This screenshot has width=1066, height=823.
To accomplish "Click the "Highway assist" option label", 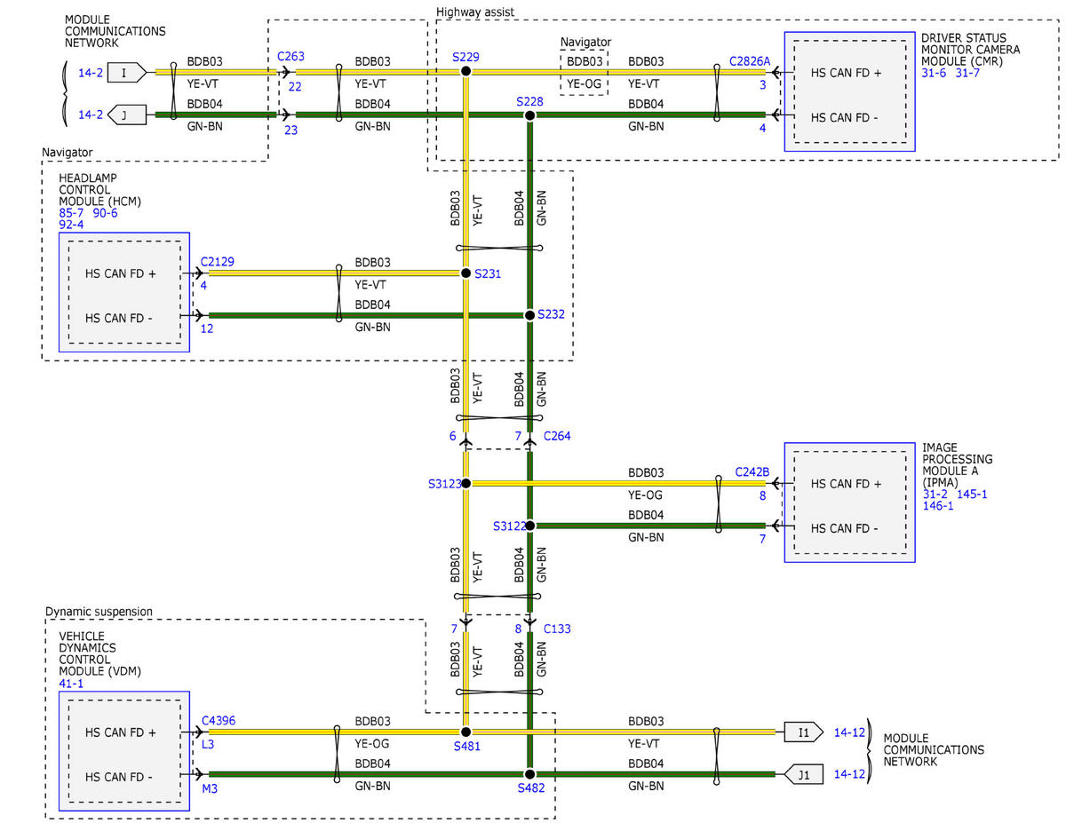I will [475, 12].
